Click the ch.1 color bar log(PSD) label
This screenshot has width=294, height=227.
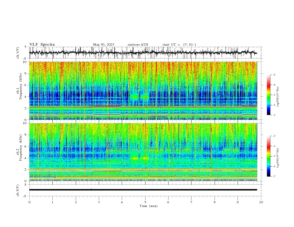pos(278,97)
